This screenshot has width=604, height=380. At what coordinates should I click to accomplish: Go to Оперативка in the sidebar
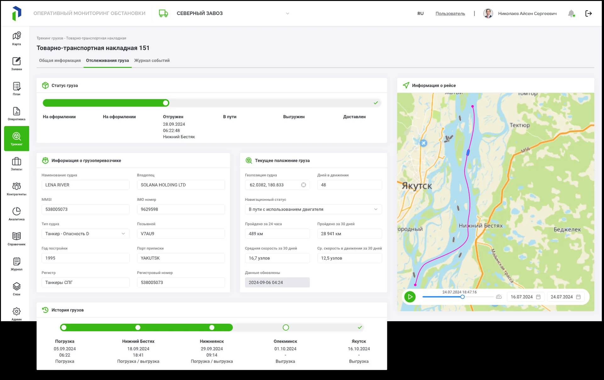tap(16, 114)
